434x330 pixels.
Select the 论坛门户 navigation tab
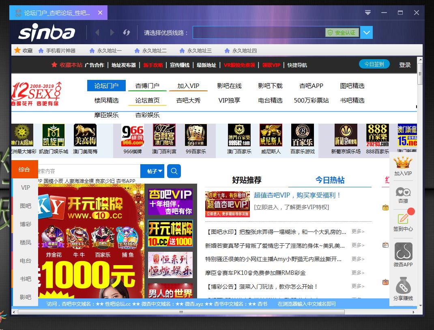coord(106,86)
